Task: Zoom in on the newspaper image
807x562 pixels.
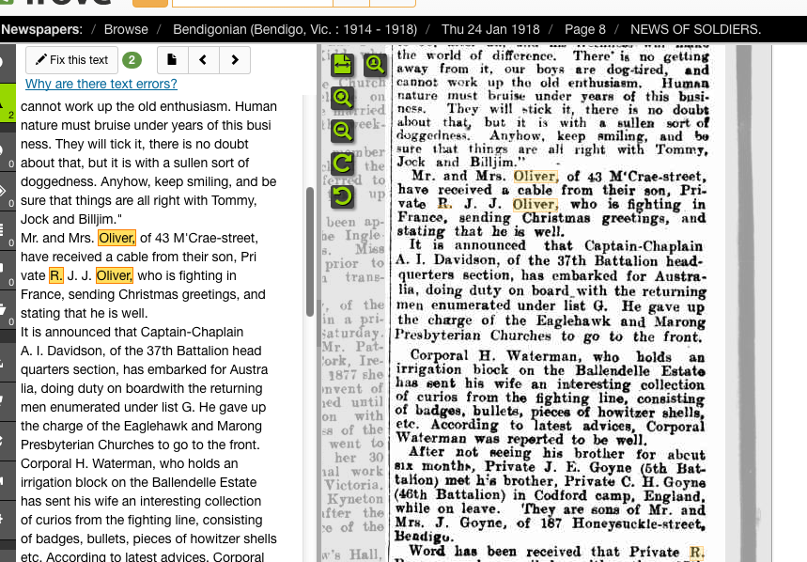Action: 342,98
